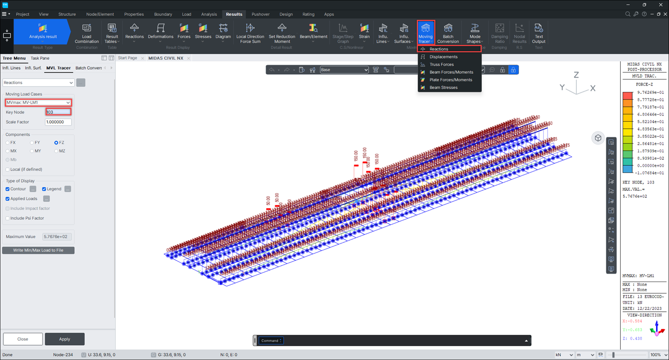Uncheck the Legend display checkbox
The width and height of the screenshot is (669, 360).
coord(44,189)
